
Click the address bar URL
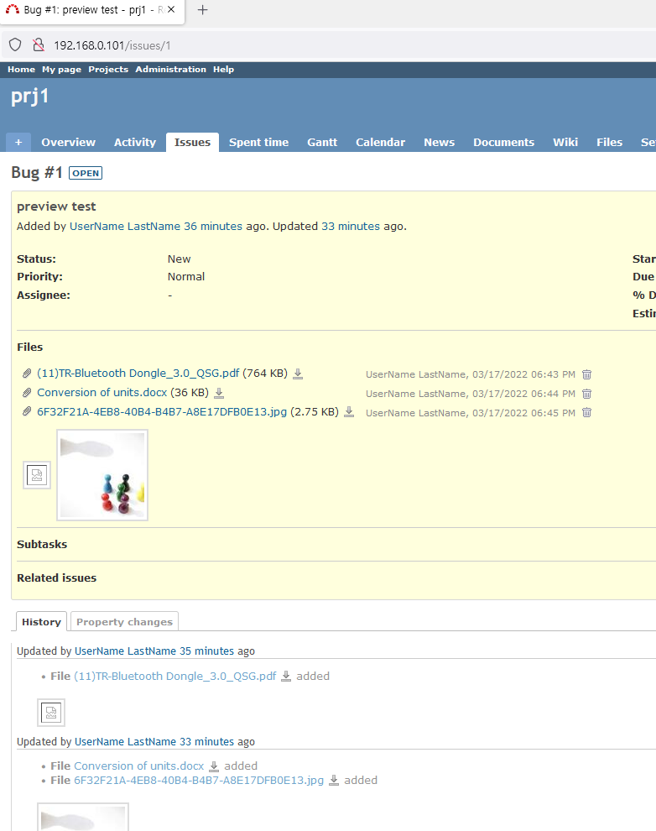tap(112, 45)
